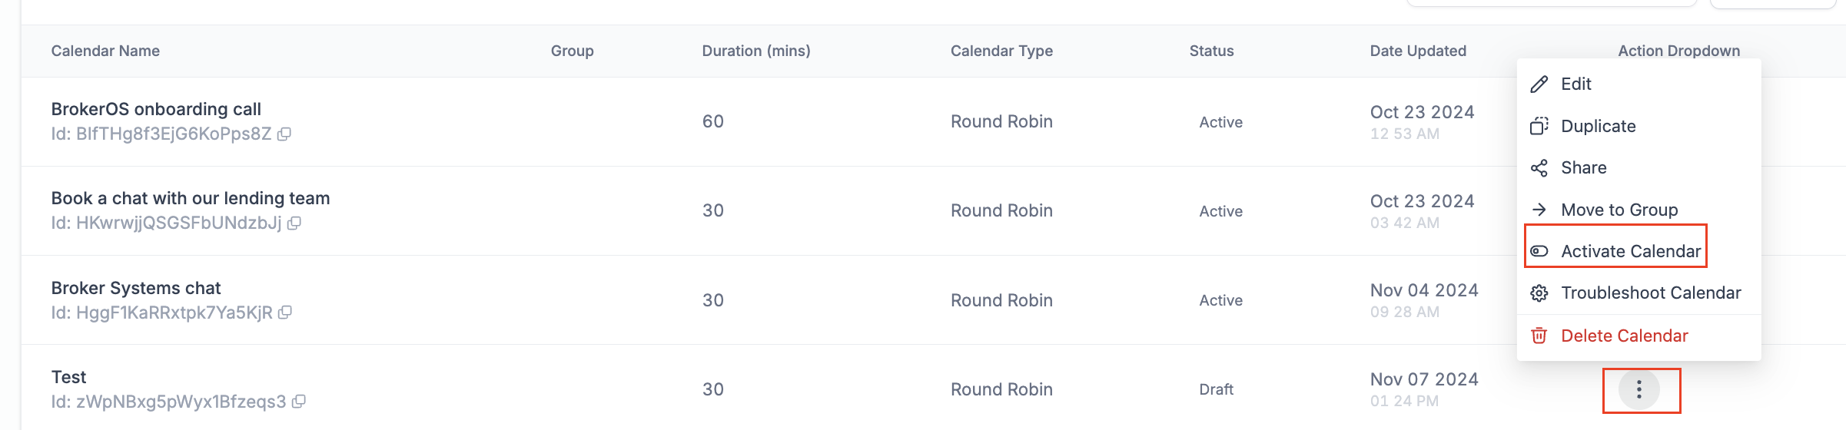Open the BrokerOS onboarding call calendar
Image resolution: width=1846 pixels, height=430 pixels.
pyautogui.click(x=156, y=109)
